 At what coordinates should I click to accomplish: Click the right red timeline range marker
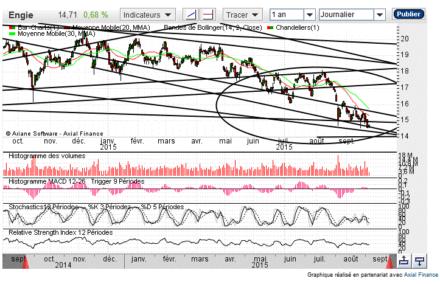pyautogui.click(x=389, y=263)
